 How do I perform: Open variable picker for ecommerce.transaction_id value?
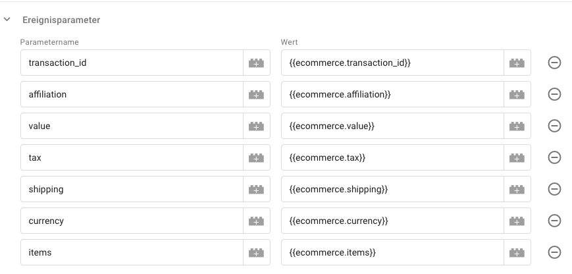pyautogui.click(x=517, y=63)
